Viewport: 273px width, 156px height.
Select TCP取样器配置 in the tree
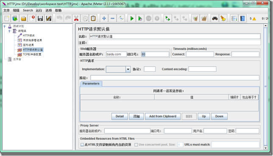pyautogui.click(x=32, y=54)
